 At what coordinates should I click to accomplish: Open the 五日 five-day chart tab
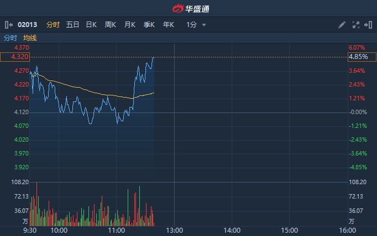[72, 25]
